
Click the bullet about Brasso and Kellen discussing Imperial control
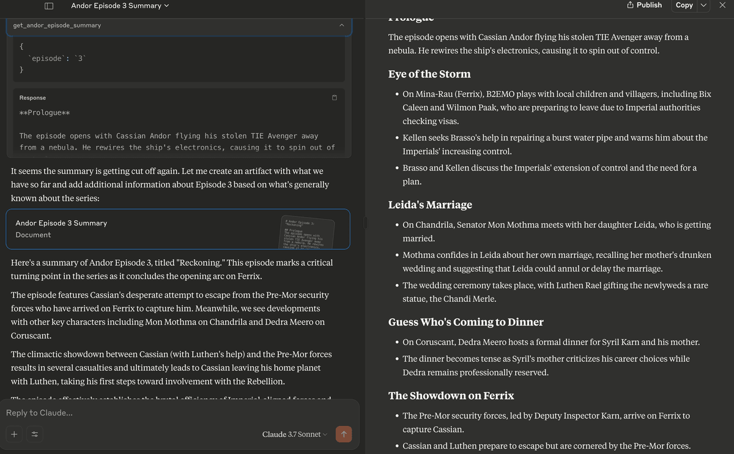click(x=549, y=174)
